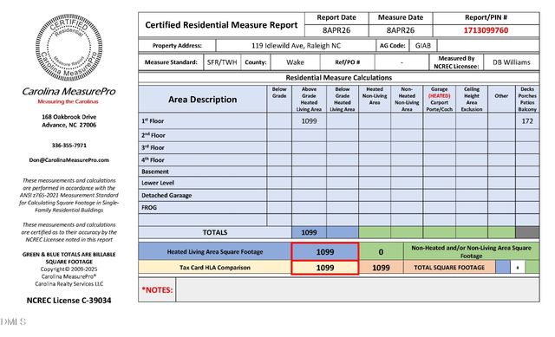Select the Report Date value 8APR26
The height and width of the screenshot is (337, 555).
click(336, 30)
